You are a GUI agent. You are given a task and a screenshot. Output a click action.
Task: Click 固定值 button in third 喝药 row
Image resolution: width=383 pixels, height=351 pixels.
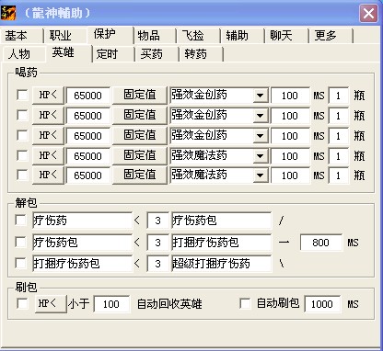tap(140, 135)
